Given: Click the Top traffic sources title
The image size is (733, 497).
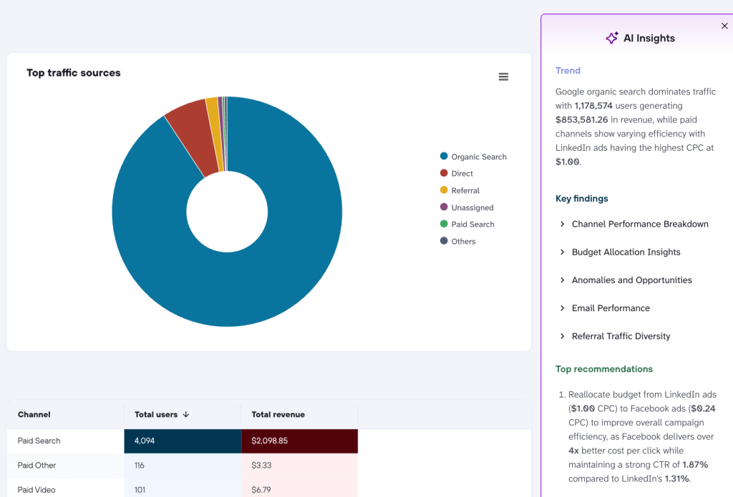Looking at the screenshot, I should [x=74, y=73].
